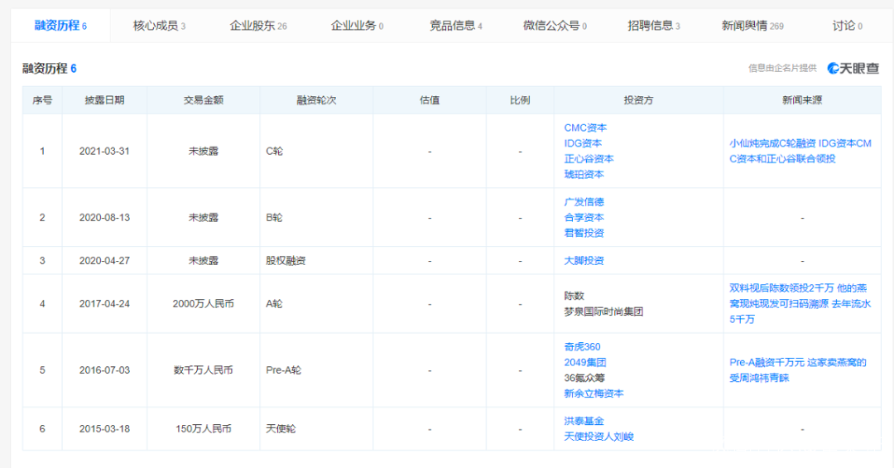The image size is (894, 468).
Task: Open news article 双料视后陈数领投2千万
Action: [x=800, y=304]
